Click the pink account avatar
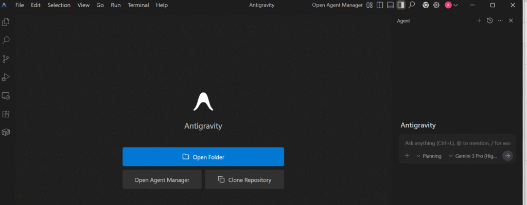527x205 pixels. coord(448,5)
